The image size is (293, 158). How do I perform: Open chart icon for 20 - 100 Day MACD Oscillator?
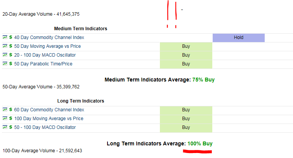coord(5,55)
